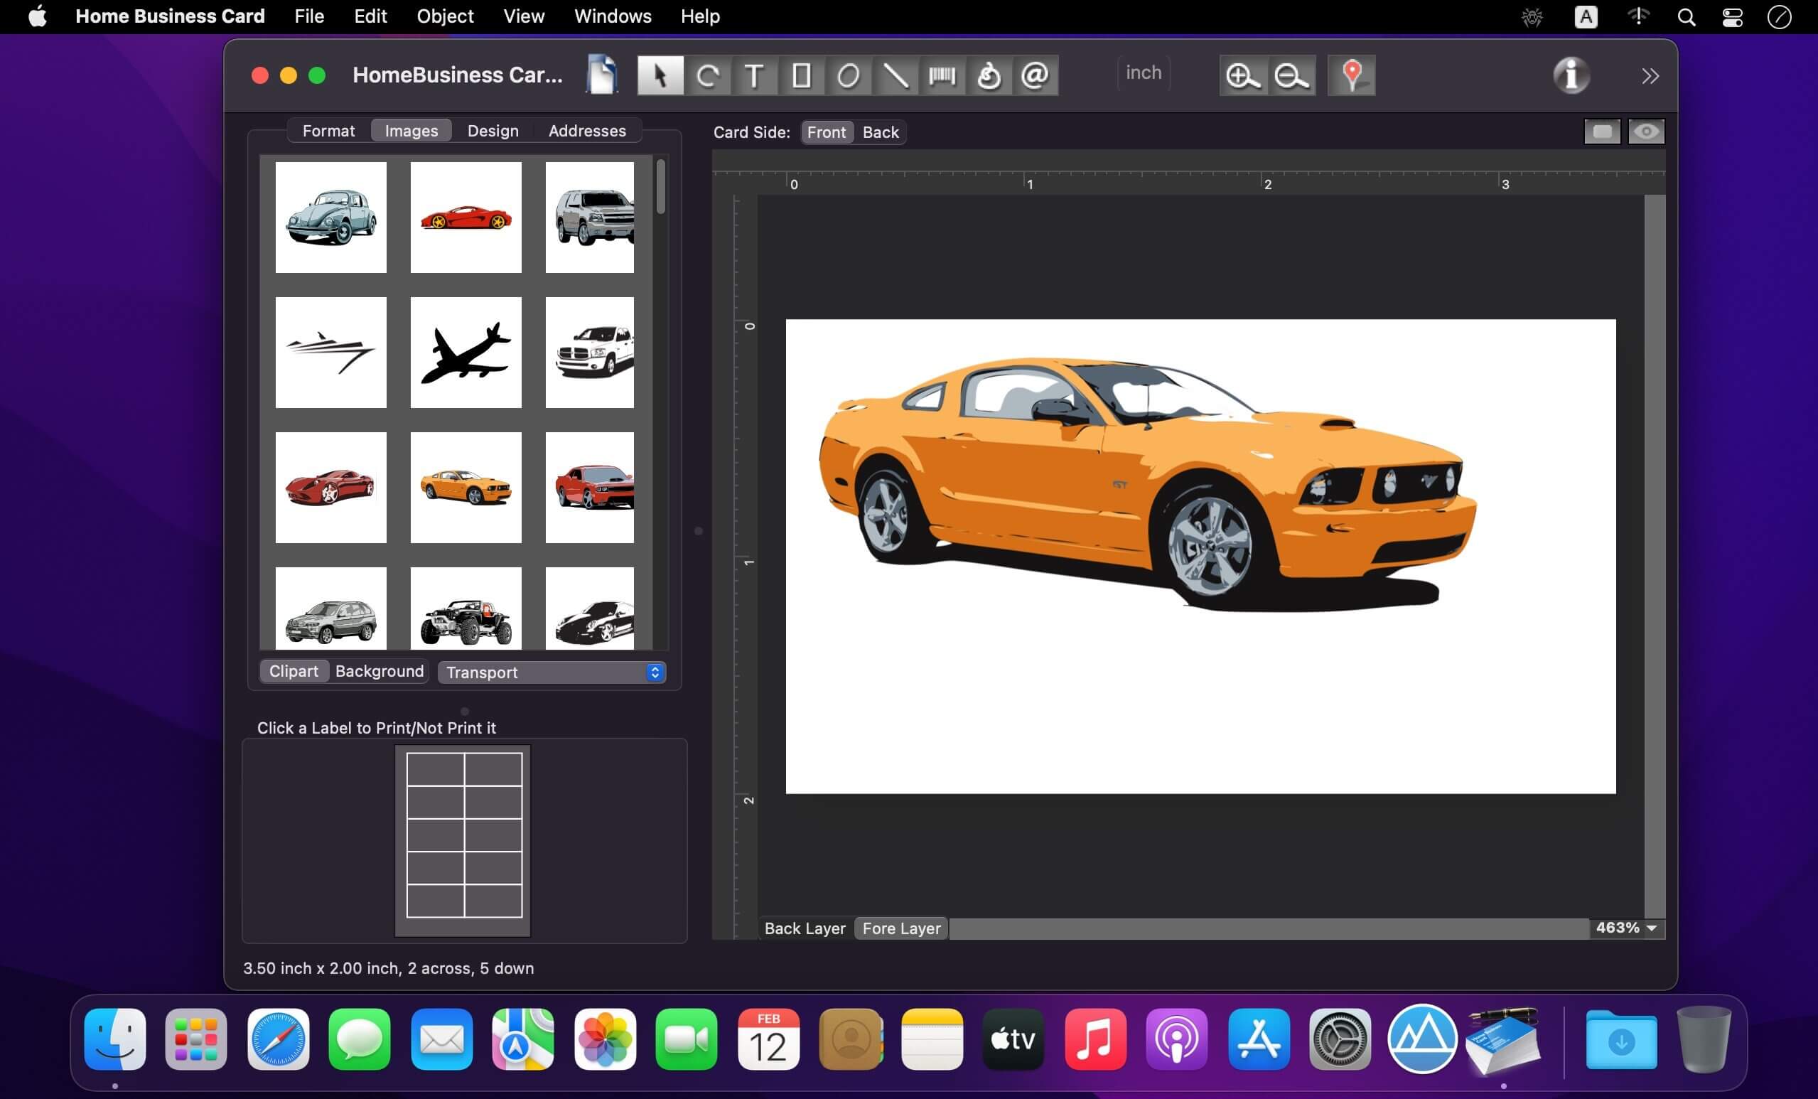
Task: Select the rectangle shape tool
Action: [801, 75]
